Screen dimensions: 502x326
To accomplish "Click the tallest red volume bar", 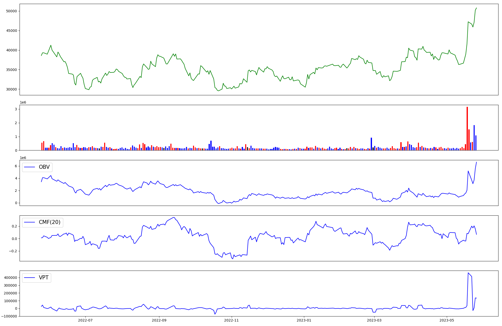I will tap(467, 128).
